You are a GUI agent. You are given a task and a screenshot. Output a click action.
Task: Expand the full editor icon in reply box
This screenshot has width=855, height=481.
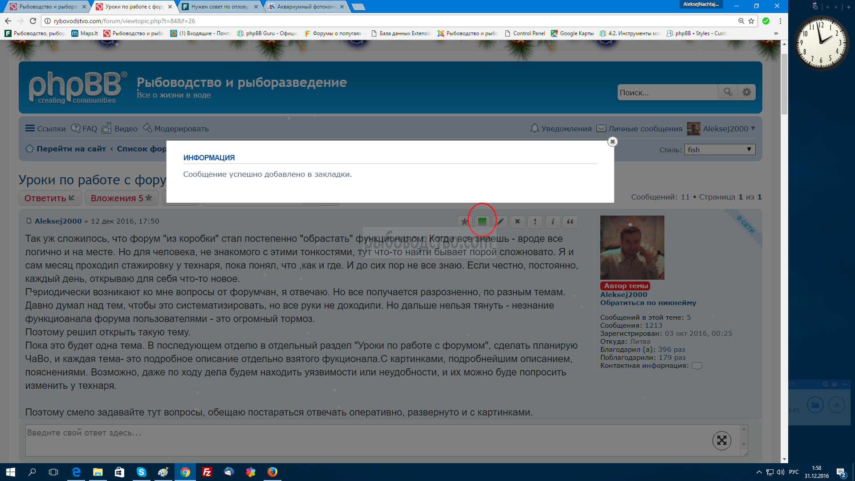click(721, 440)
